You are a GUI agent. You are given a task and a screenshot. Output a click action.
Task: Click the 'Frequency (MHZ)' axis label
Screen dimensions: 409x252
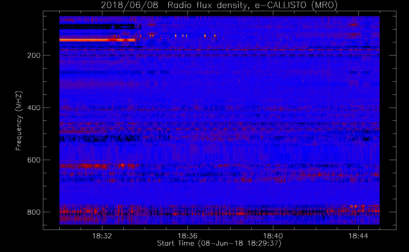point(19,121)
